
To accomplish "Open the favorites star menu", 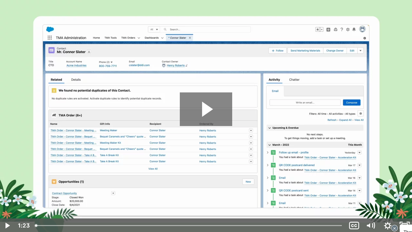I will pyautogui.click(x=319, y=29).
